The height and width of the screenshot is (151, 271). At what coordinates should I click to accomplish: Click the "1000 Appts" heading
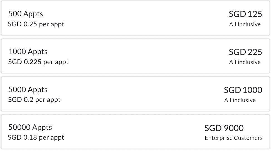click(x=28, y=52)
